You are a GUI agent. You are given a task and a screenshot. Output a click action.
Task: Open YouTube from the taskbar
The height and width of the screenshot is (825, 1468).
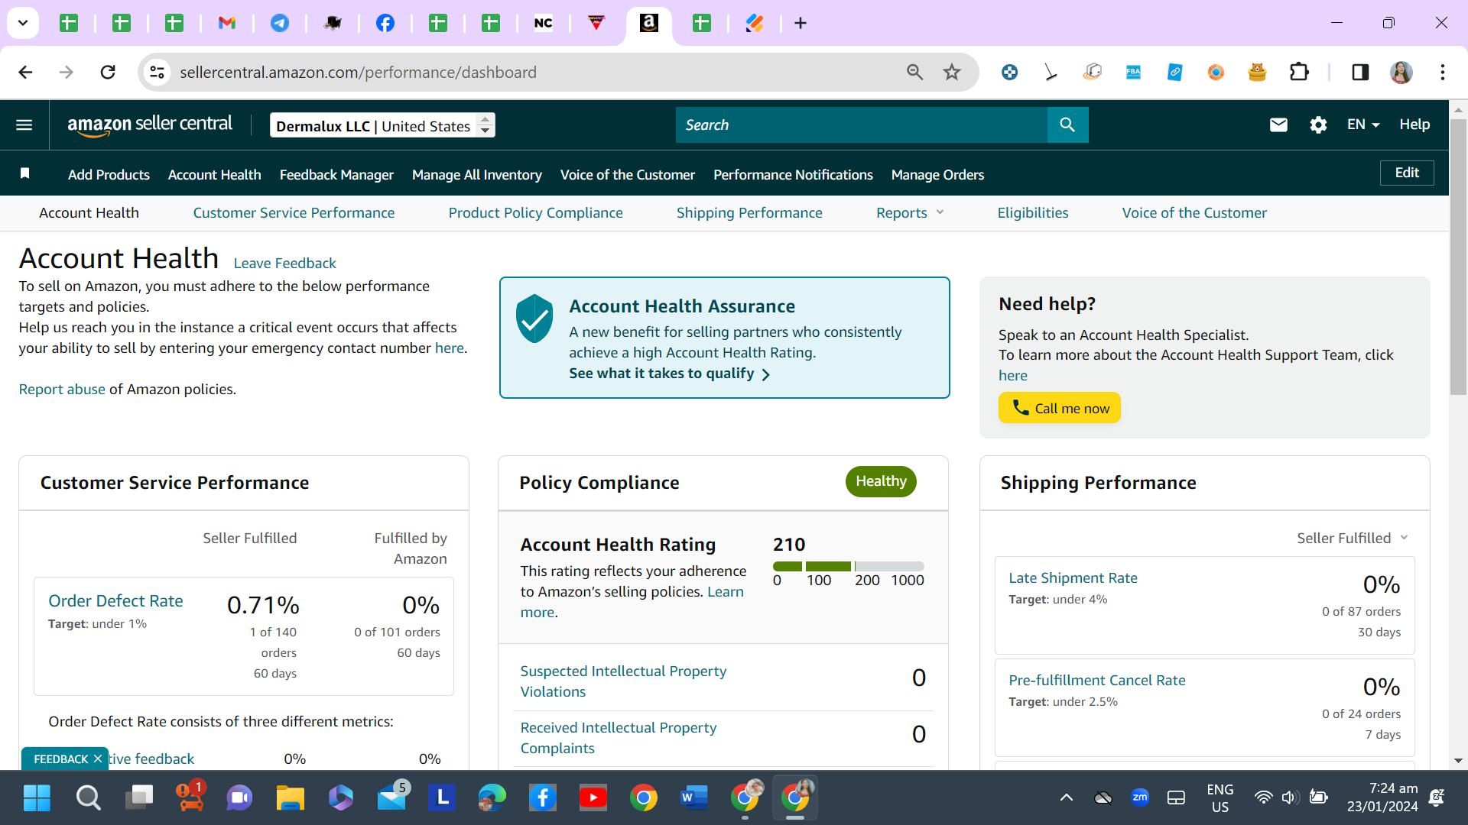pyautogui.click(x=593, y=798)
